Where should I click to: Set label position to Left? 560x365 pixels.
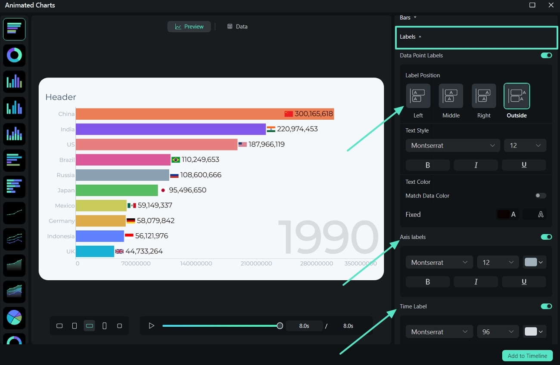click(x=418, y=96)
